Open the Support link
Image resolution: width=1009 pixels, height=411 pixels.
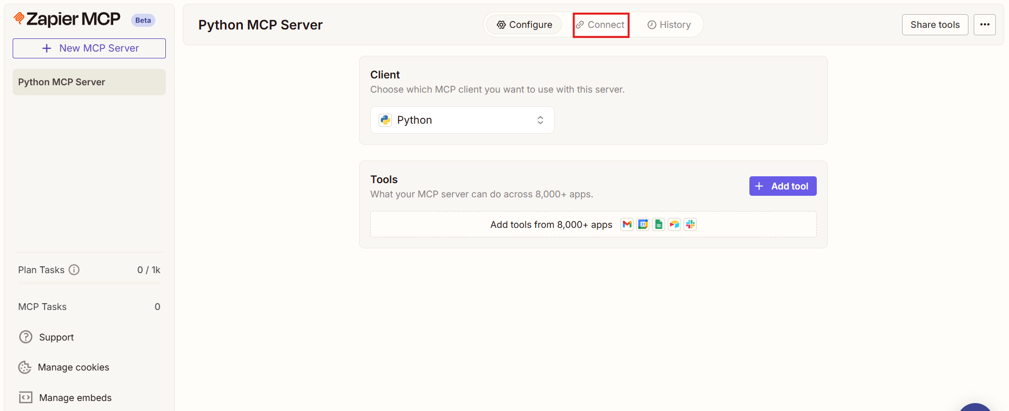tap(56, 337)
